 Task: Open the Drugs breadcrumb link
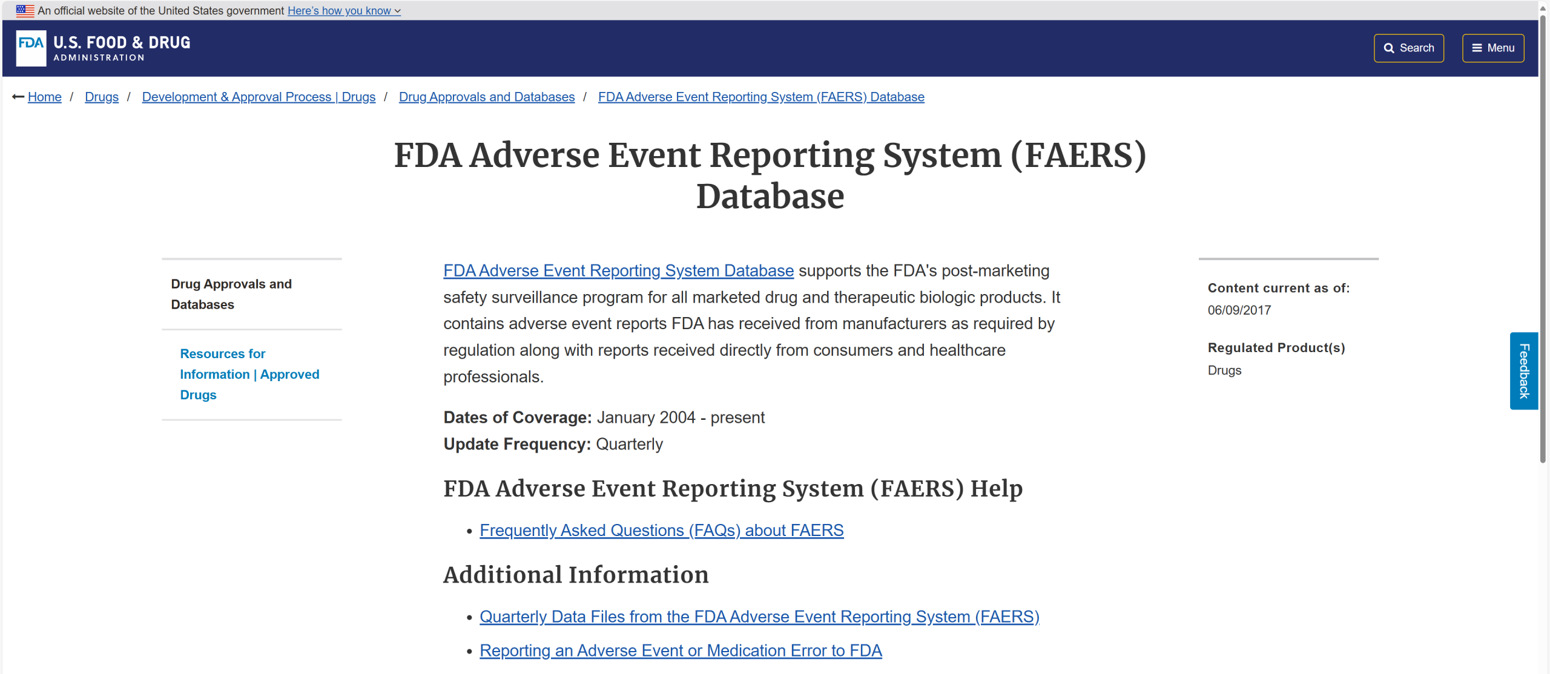[102, 97]
